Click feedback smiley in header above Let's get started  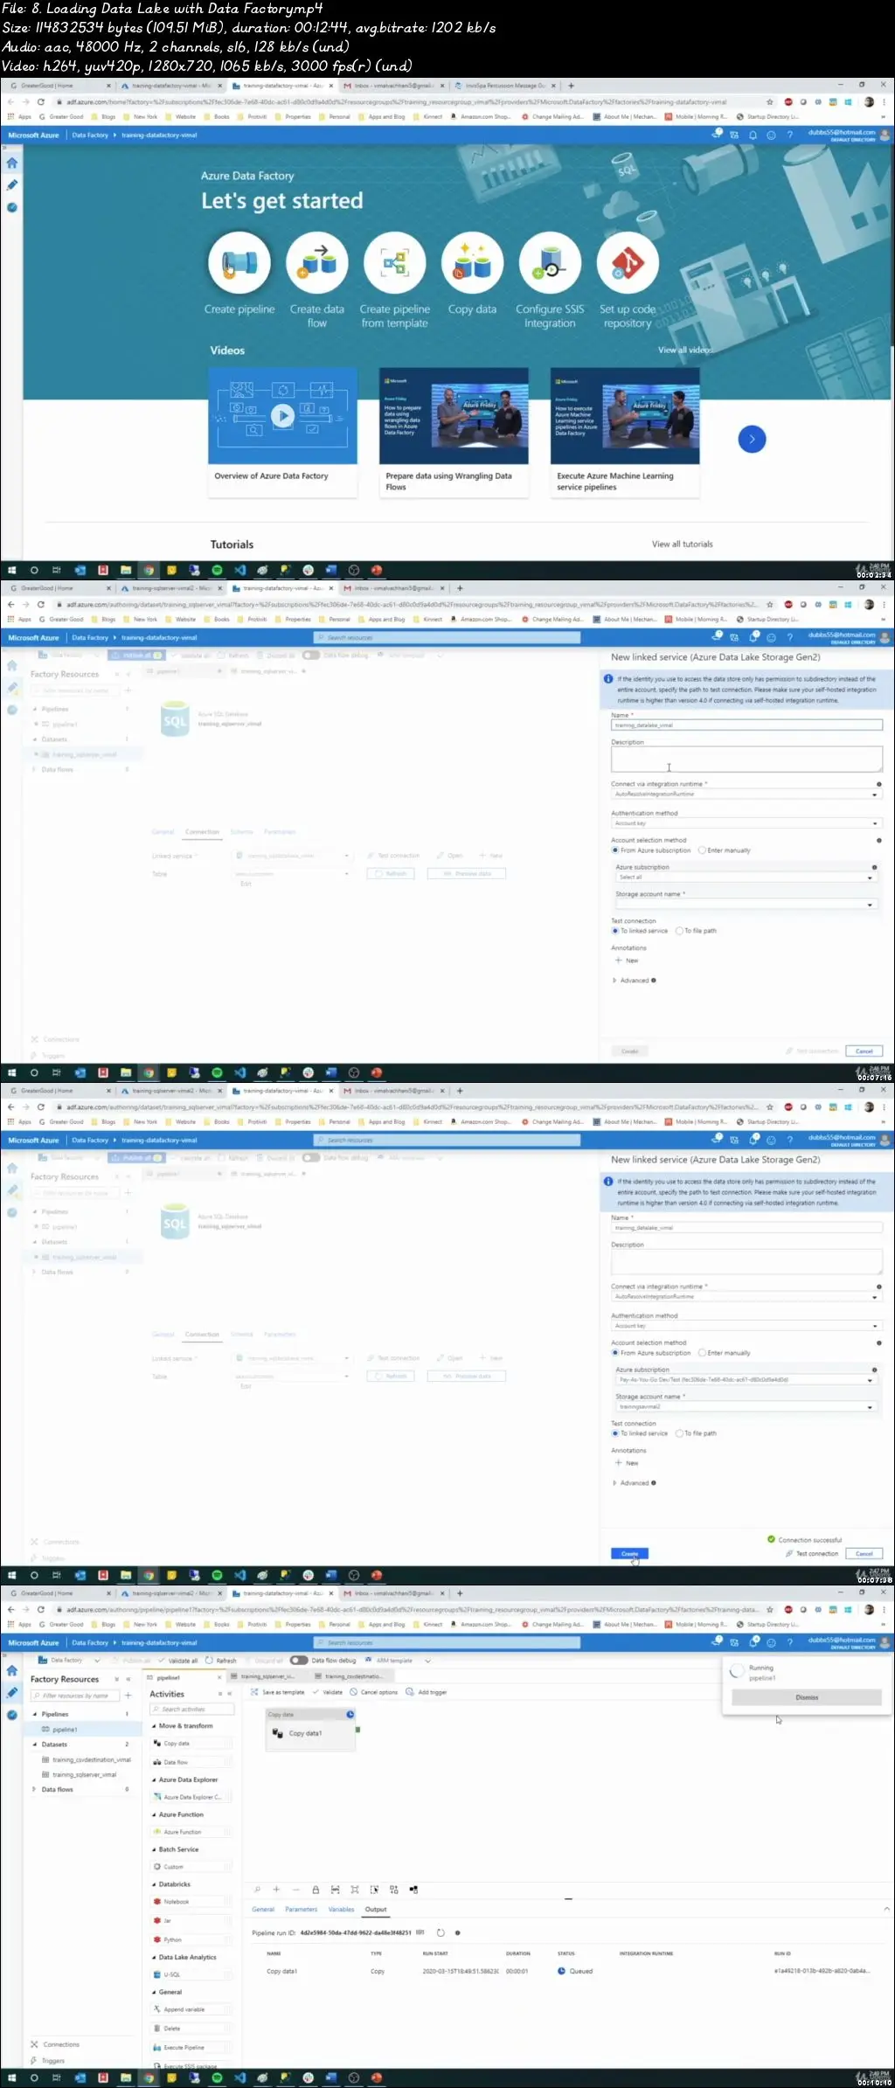coord(771,135)
